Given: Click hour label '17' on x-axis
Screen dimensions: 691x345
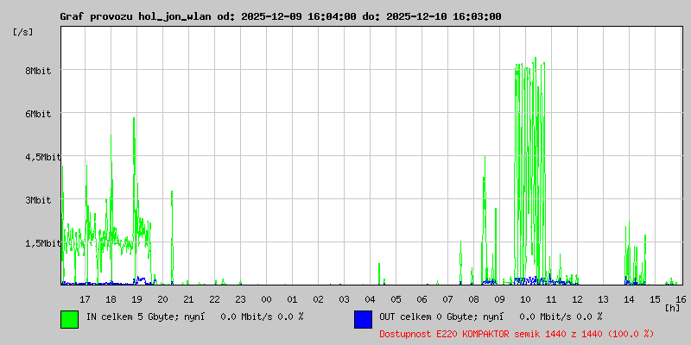Looking at the screenshot, I should pos(85,299).
